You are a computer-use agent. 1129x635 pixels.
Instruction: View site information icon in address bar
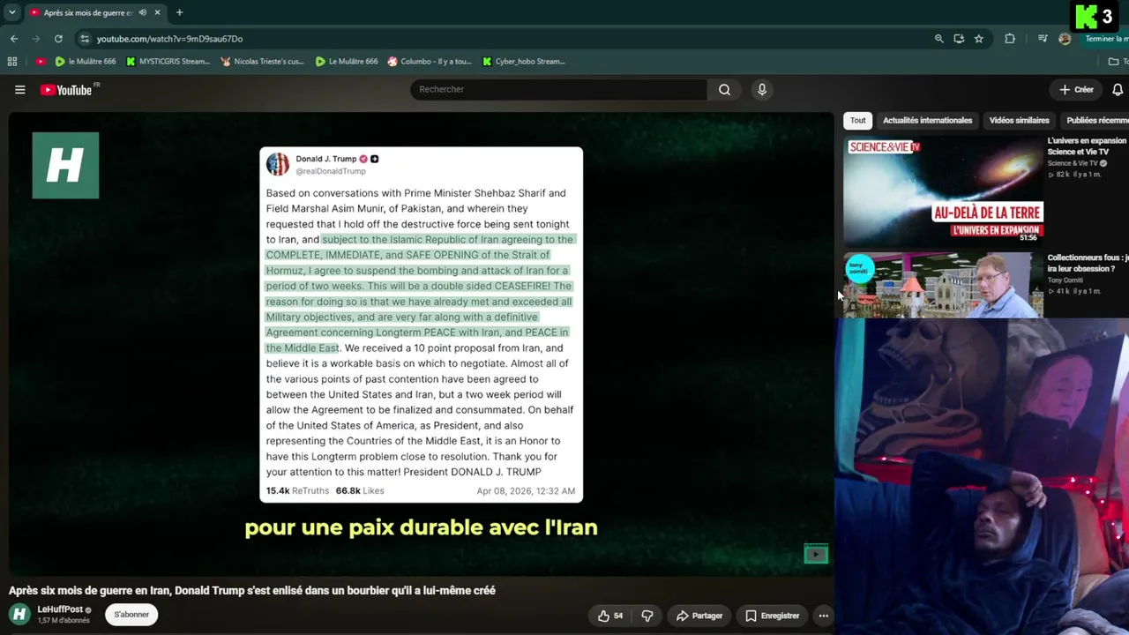(x=84, y=39)
